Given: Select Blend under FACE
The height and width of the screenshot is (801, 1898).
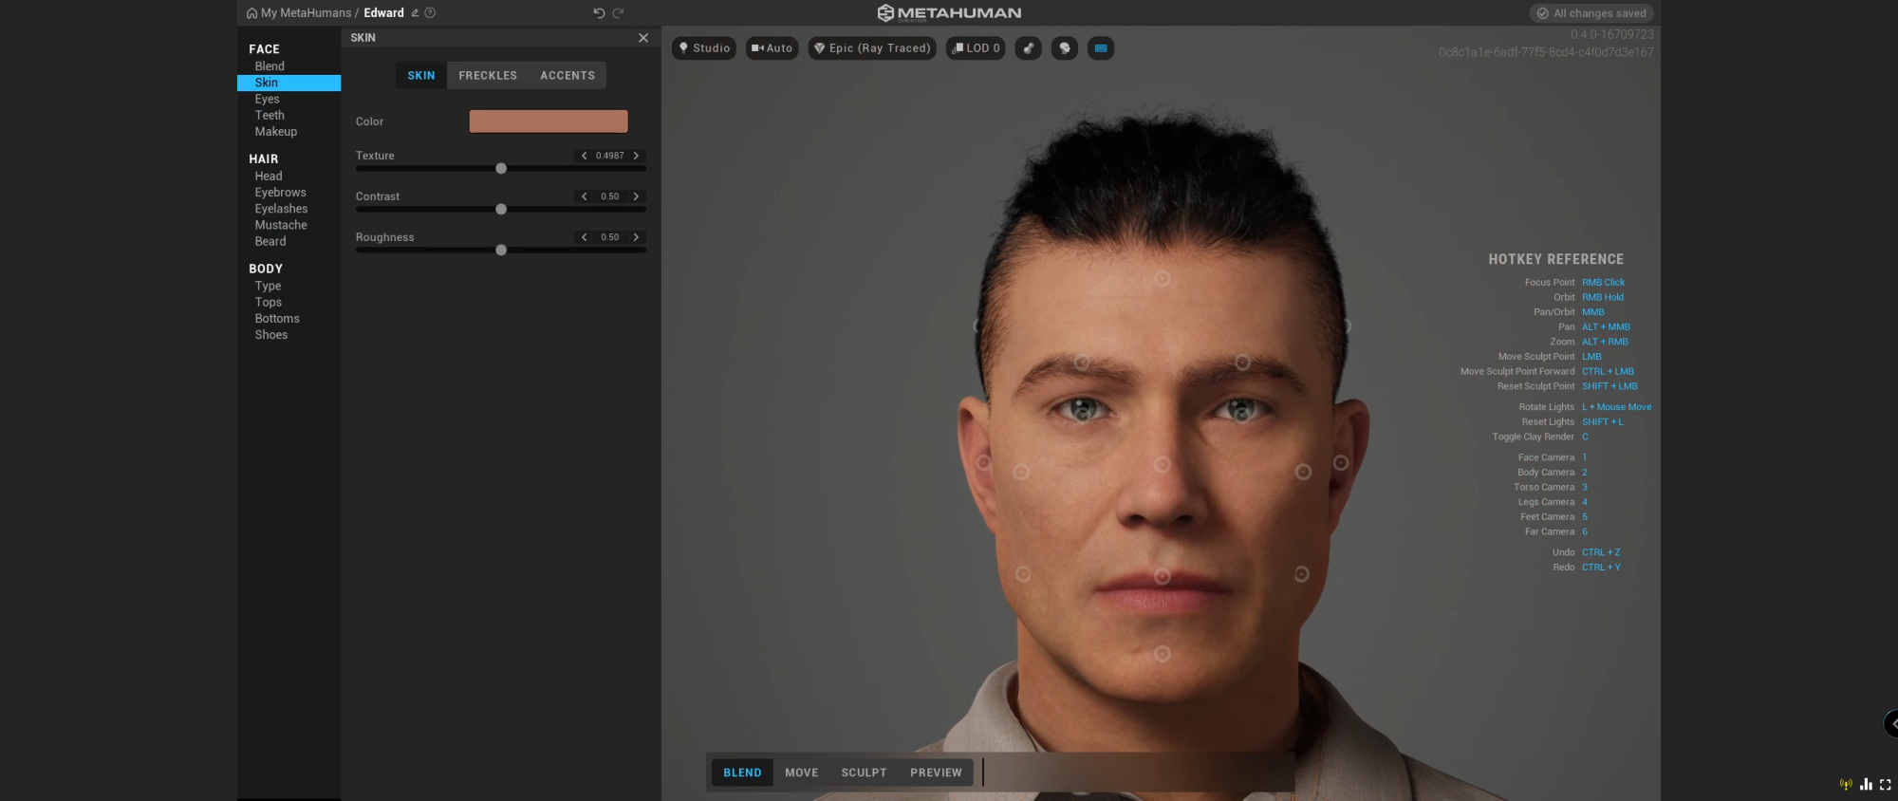Looking at the screenshot, I should pos(270,66).
